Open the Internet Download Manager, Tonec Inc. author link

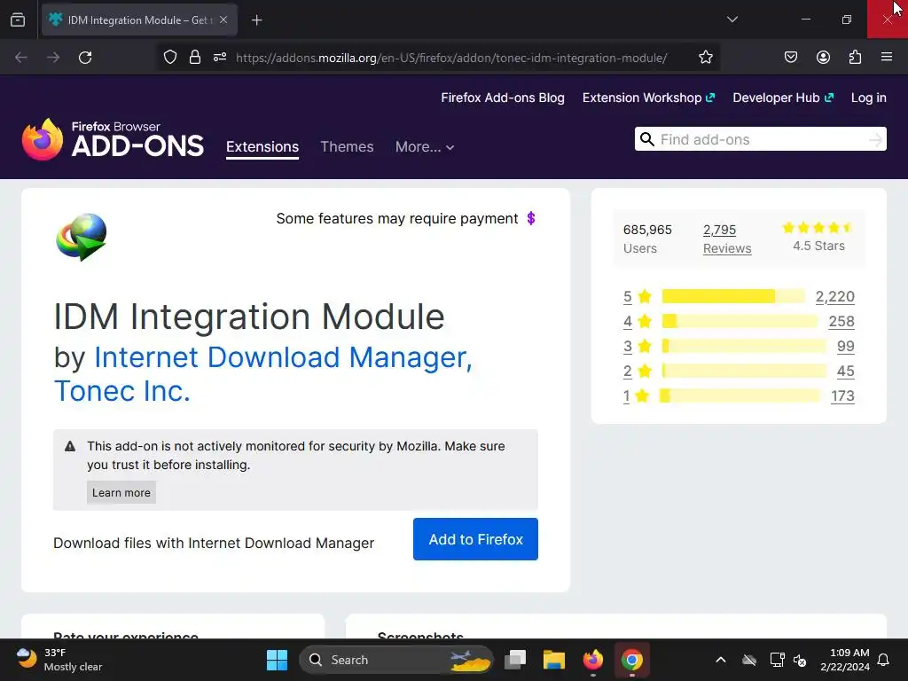[263, 374]
